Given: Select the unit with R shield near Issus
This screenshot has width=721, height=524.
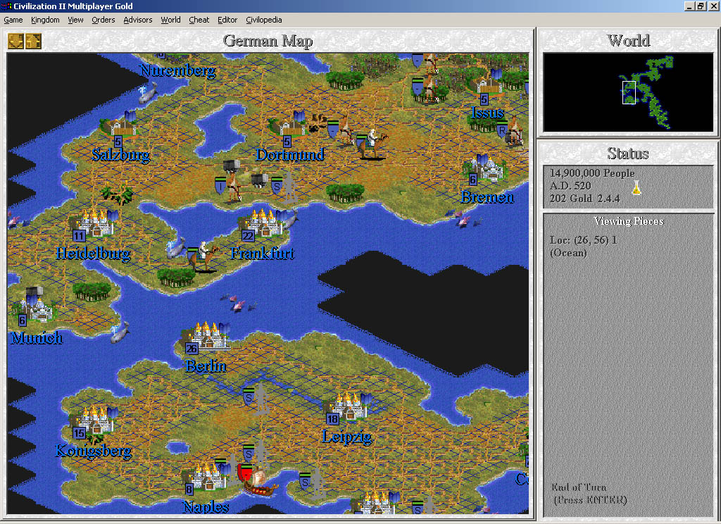Looking at the screenshot, I should click(x=509, y=131).
